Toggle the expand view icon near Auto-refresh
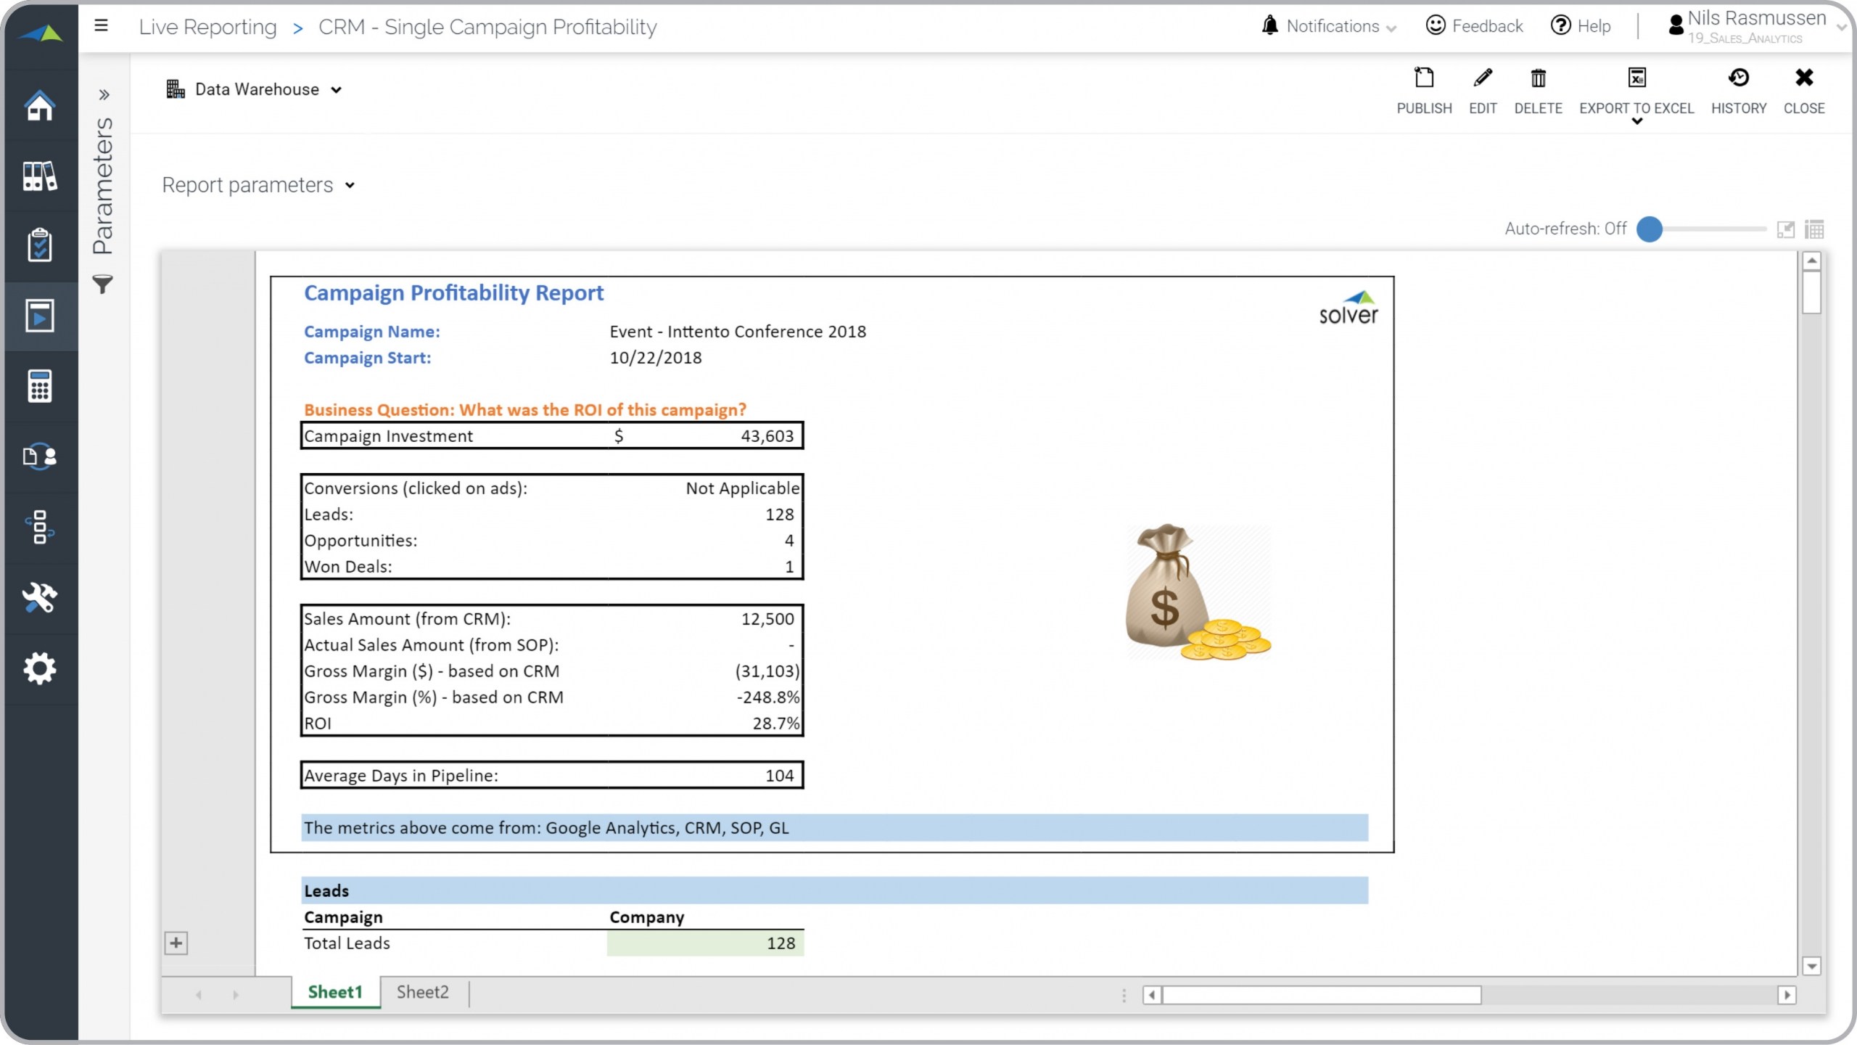 pyautogui.click(x=1785, y=229)
